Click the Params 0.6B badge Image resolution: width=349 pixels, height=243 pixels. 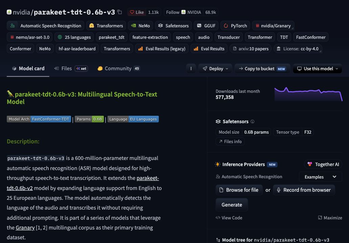[x=89, y=119]
